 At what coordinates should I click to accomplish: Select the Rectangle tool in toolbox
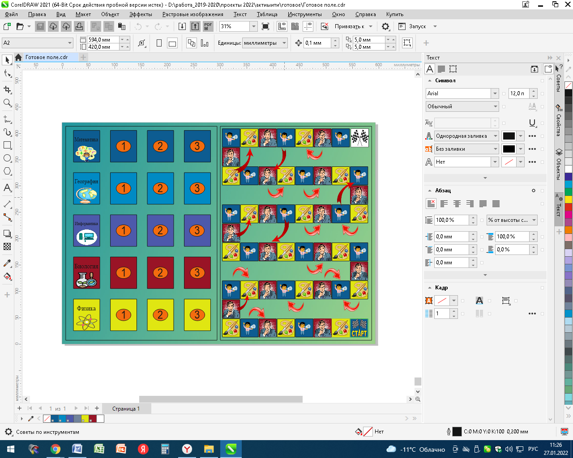7,145
